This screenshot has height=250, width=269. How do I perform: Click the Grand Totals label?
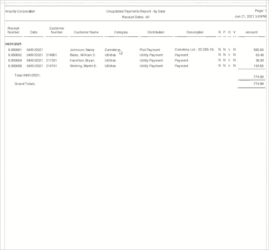pyautogui.click(x=25, y=84)
